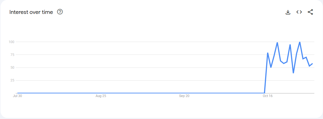Open the help icon beside Interest over time
323x119 pixels.
coord(60,12)
